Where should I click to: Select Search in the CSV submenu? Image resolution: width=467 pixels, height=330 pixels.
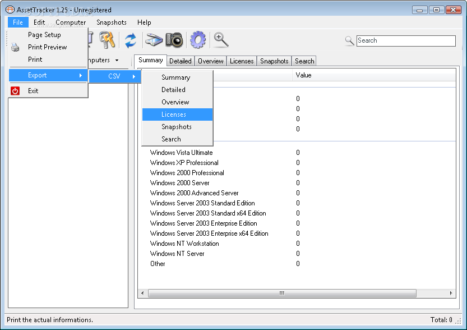[x=178, y=139]
